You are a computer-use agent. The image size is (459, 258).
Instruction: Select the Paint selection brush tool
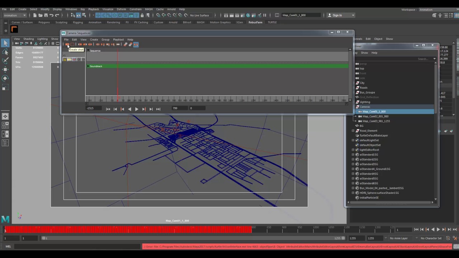click(x=5, y=61)
